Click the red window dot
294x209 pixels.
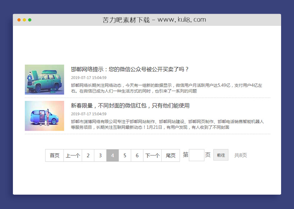pyautogui.click(x=19, y=20)
